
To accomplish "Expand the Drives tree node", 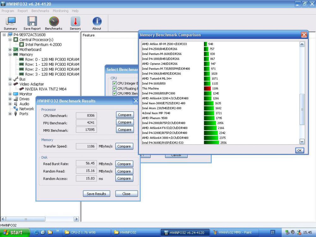I will (10, 99).
